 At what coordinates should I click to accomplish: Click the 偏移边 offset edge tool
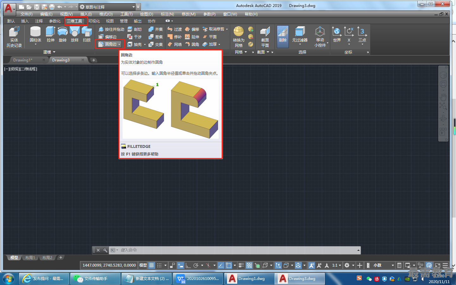coord(108,37)
